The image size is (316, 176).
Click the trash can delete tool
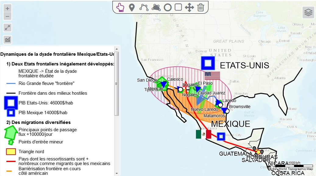coord(201,7)
